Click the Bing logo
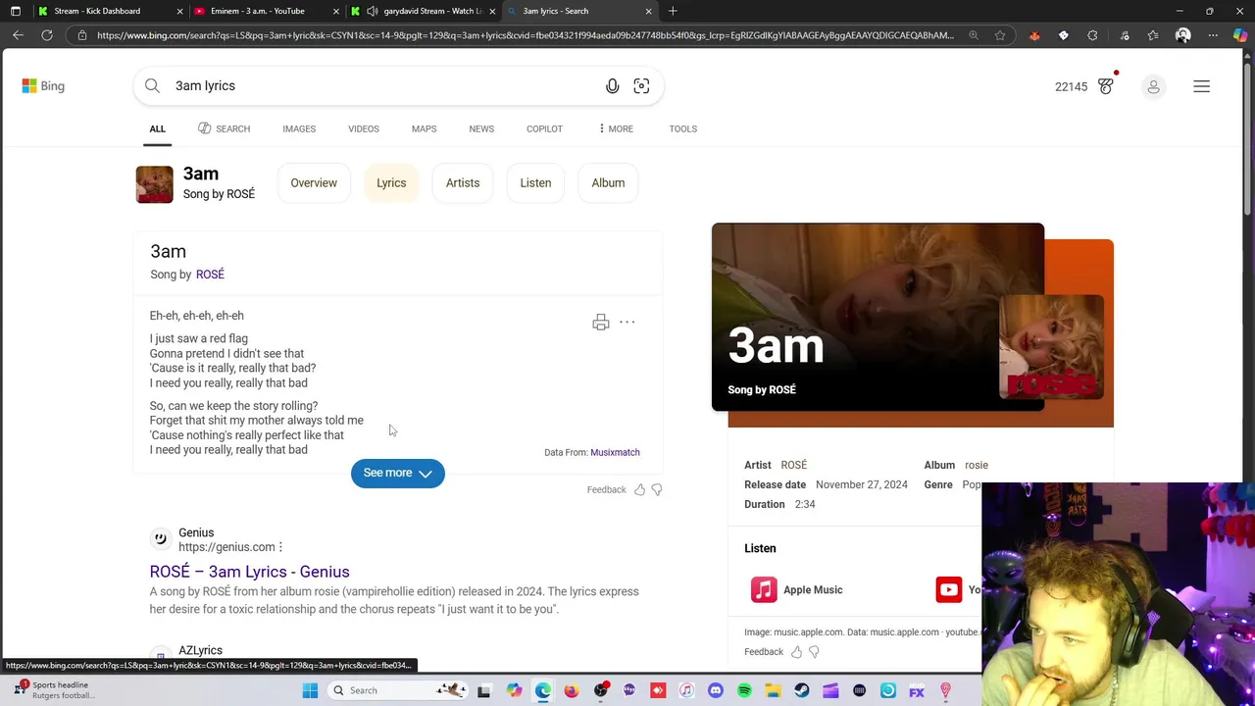This screenshot has width=1255, height=706. coord(43,86)
